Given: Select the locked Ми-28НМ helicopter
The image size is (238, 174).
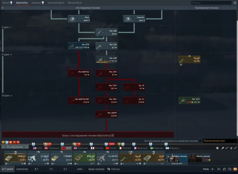Looking at the screenshot, I should coord(106,114).
